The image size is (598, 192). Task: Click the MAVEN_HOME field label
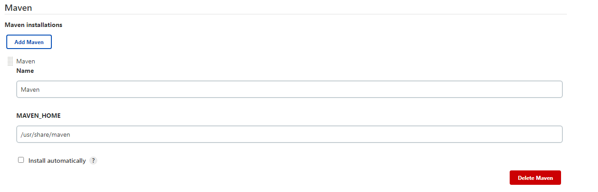(38, 116)
